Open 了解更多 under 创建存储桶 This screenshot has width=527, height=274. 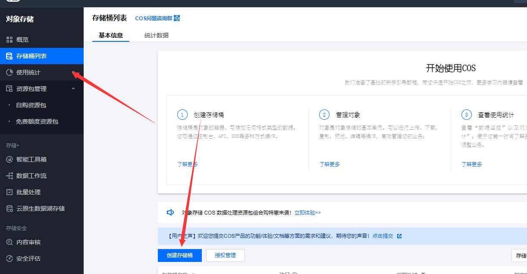(188, 164)
